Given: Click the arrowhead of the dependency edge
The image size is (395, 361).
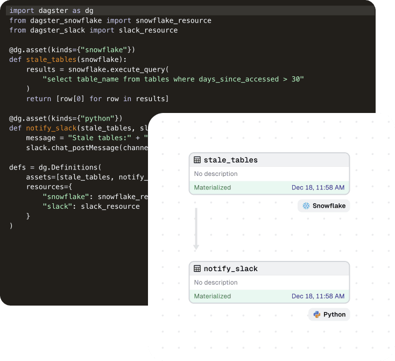Looking at the screenshot, I should 196,247.
